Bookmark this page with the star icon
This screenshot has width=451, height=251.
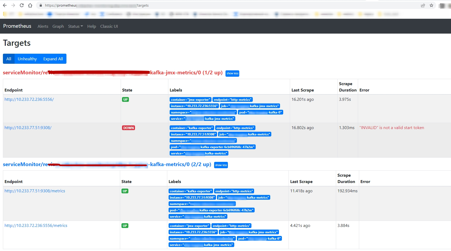[431, 5]
